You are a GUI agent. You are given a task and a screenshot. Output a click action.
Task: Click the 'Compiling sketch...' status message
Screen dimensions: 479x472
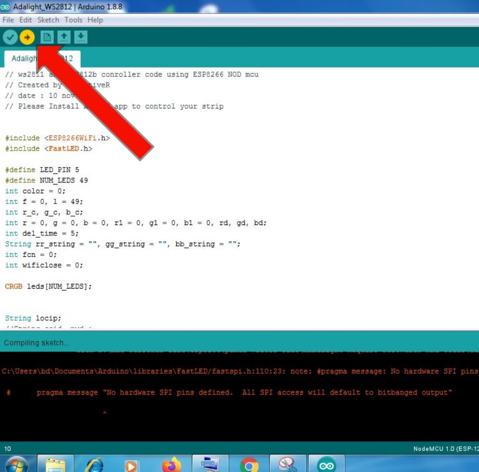(36, 343)
